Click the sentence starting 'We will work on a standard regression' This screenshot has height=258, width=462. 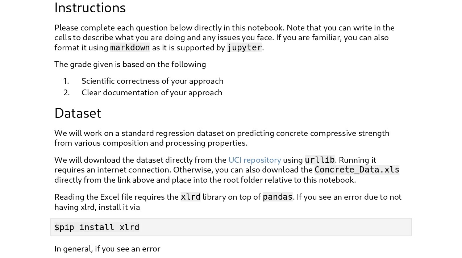[x=222, y=133]
